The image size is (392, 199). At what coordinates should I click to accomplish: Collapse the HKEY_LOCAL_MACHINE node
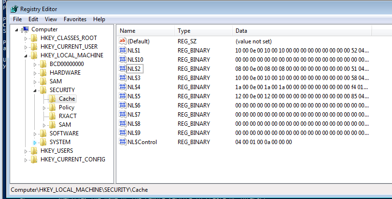26,56
